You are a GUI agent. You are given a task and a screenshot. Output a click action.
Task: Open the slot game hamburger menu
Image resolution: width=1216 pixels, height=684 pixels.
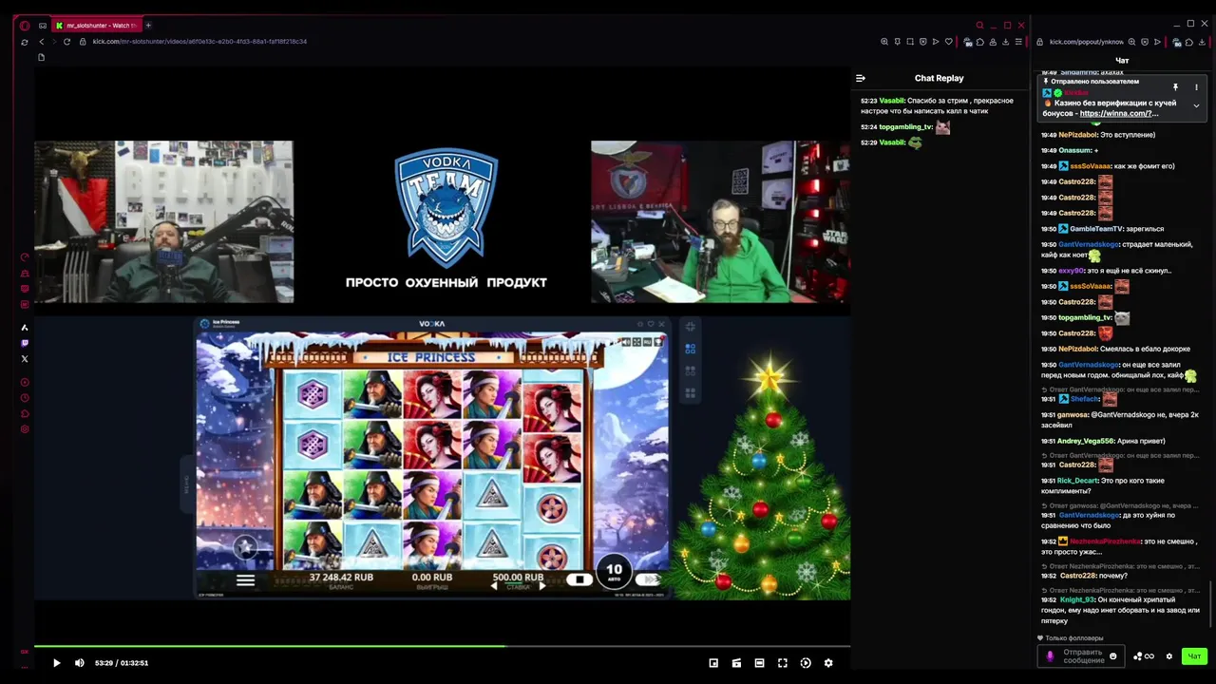pyautogui.click(x=245, y=580)
